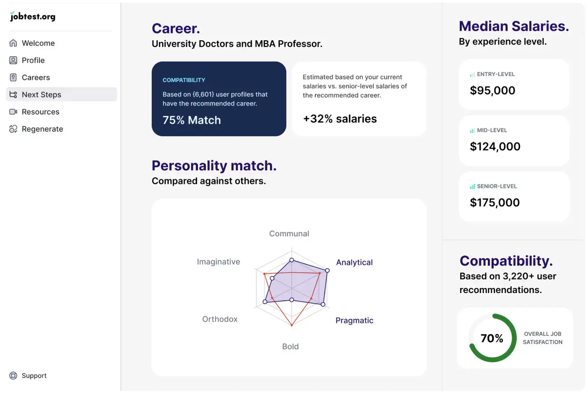Select the home icon beside Welcome

point(14,43)
